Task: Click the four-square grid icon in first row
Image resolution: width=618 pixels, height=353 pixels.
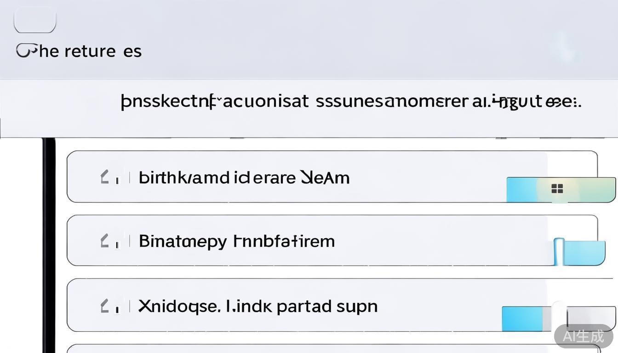Action: click(x=557, y=188)
